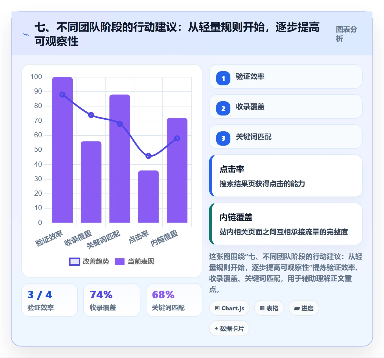Screen dimensions: 384x358
Task: Click the Chart.js tag
Action: (229, 308)
